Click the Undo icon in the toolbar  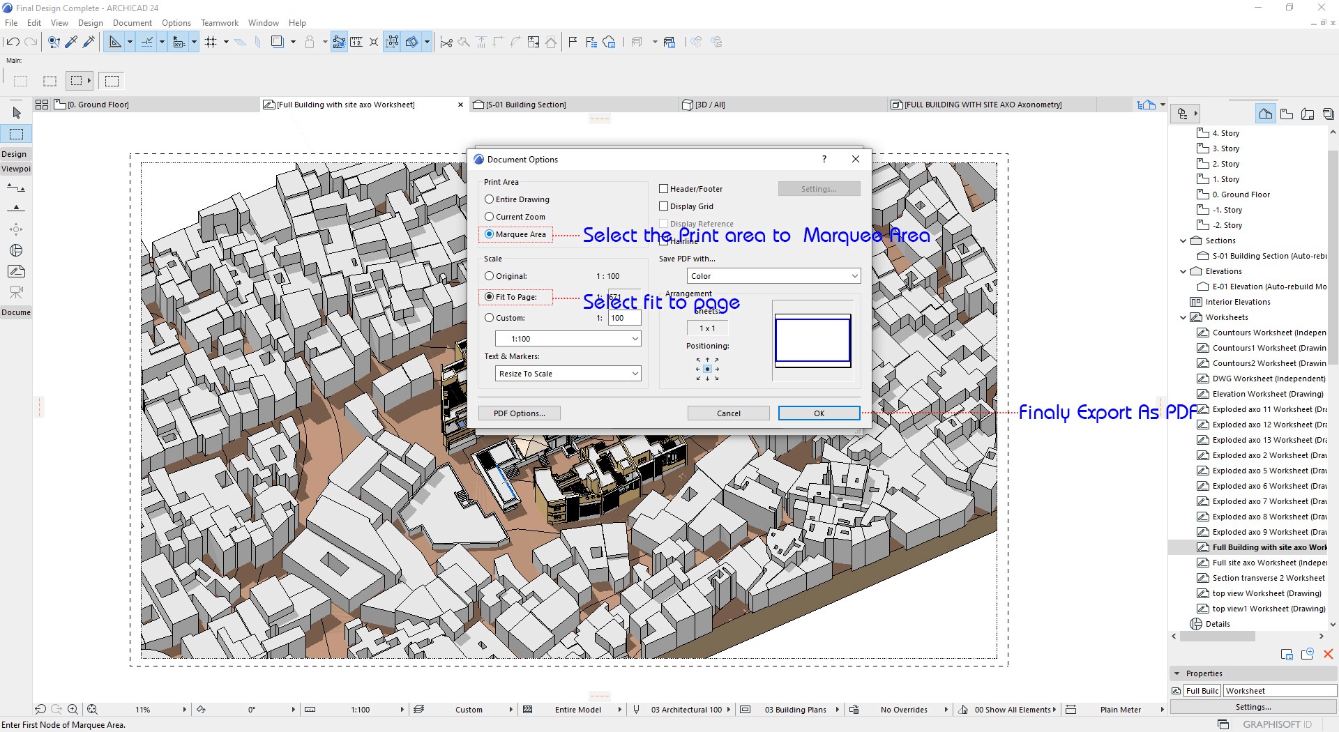coord(13,43)
